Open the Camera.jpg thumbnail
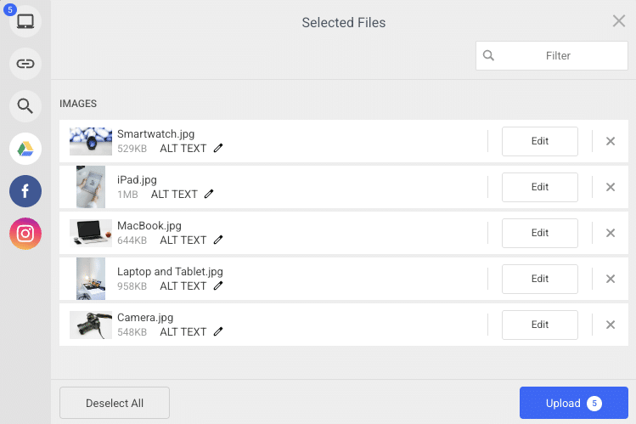Viewport: 636px width, 424px height. (91, 325)
